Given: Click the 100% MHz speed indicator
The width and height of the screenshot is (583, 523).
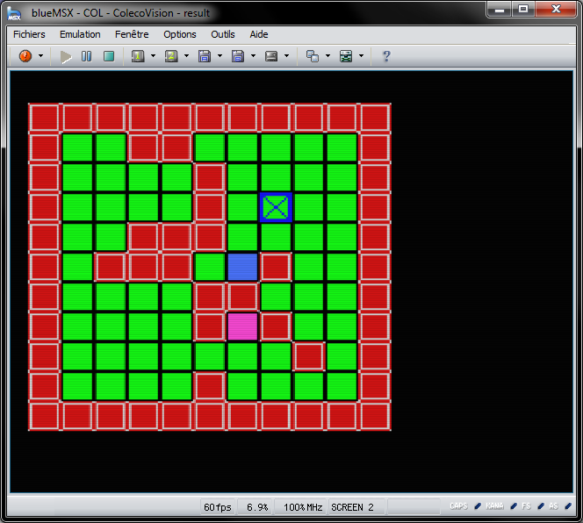Looking at the screenshot, I should click(303, 507).
